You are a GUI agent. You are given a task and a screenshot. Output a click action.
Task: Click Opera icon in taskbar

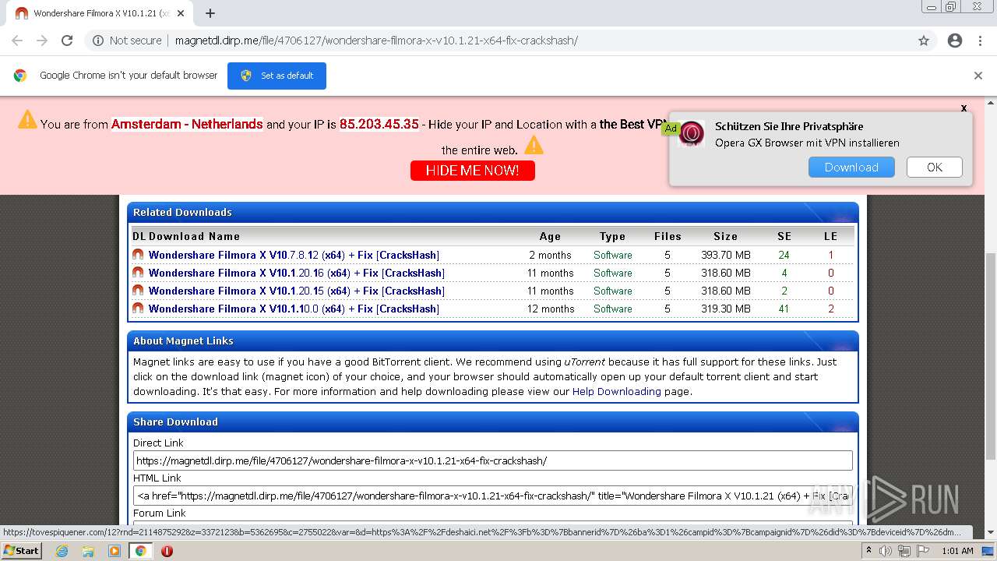pos(167,551)
